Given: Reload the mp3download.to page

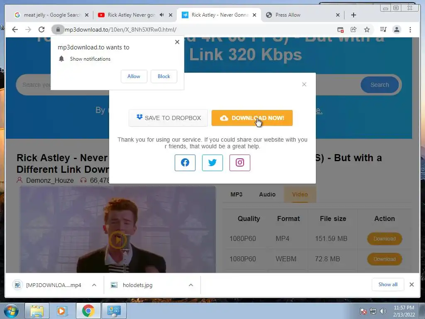Looking at the screenshot, I should pos(42,29).
